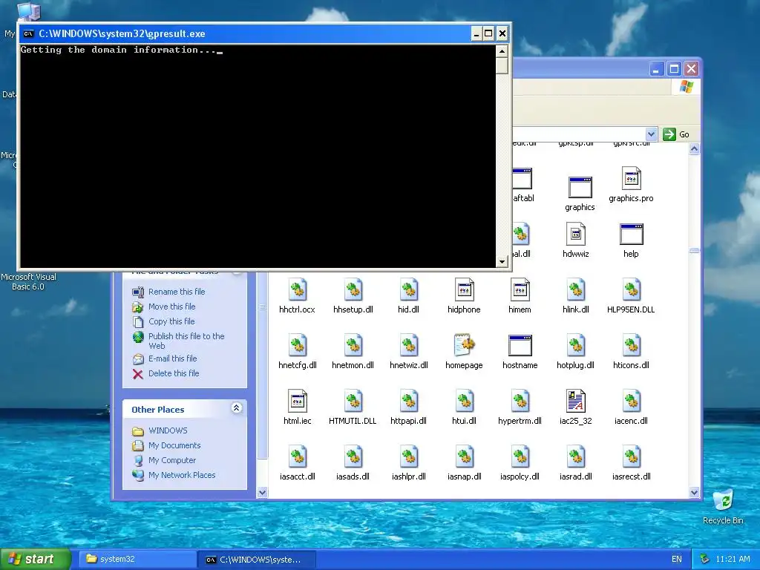The image size is (760, 570).
Task: Select the help program icon
Action: [631, 234]
